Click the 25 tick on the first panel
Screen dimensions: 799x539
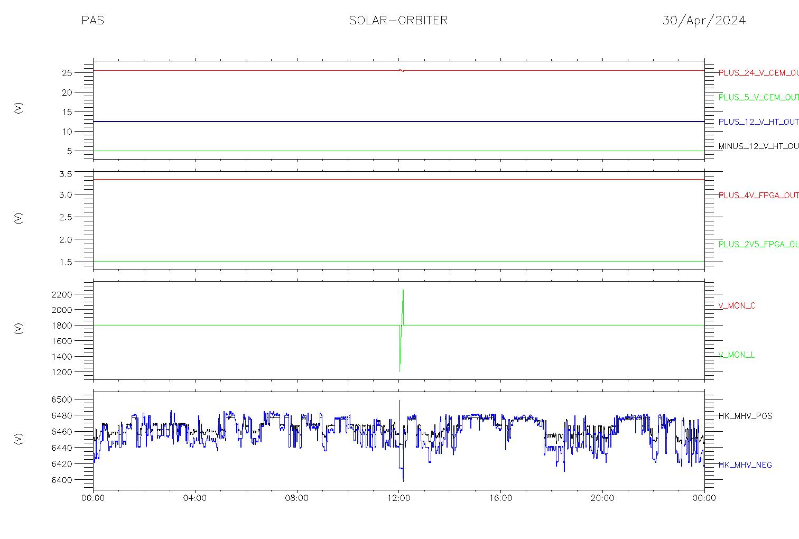(x=67, y=73)
